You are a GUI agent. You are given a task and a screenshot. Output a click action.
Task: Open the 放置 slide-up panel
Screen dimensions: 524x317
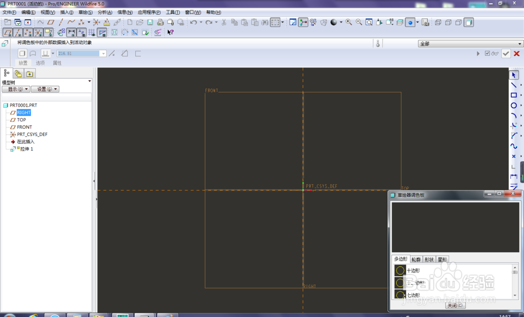[23, 63]
